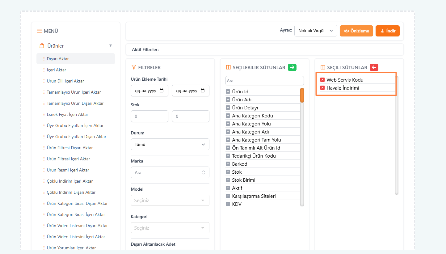Open the Ayraç delimiter dropdown
Viewport: 446px width, 254px height.
pyautogui.click(x=315, y=31)
